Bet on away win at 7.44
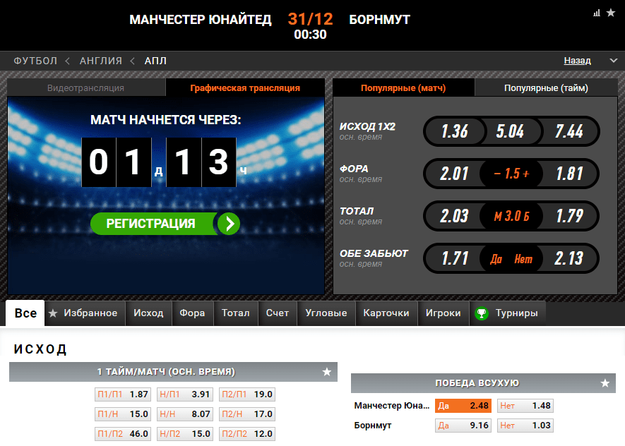The width and height of the screenshot is (625, 446). 569,131
